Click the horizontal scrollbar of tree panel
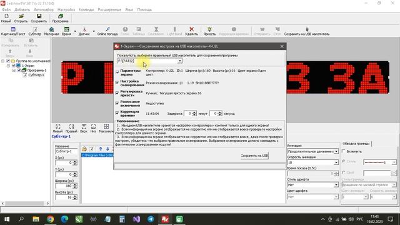This screenshot has height=225, width=400. click(25, 203)
